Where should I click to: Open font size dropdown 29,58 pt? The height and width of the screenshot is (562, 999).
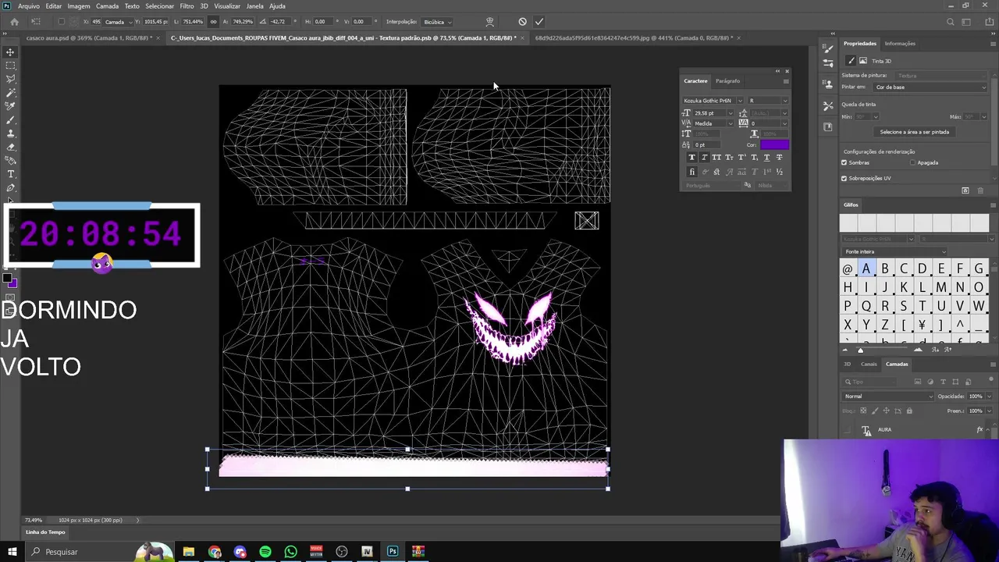[x=731, y=113]
